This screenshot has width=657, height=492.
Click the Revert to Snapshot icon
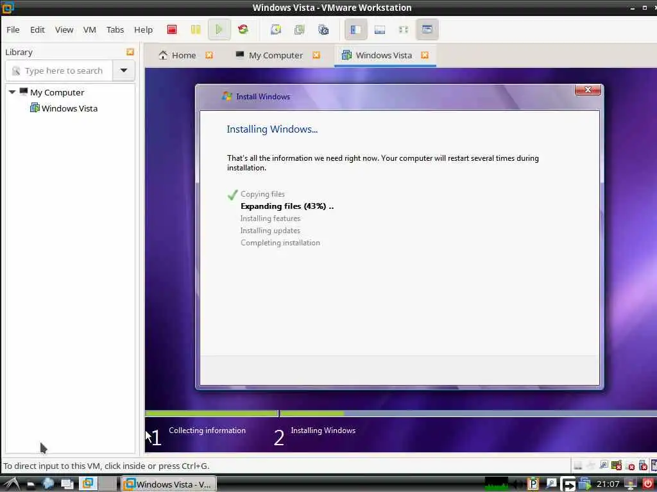tap(299, 29)
